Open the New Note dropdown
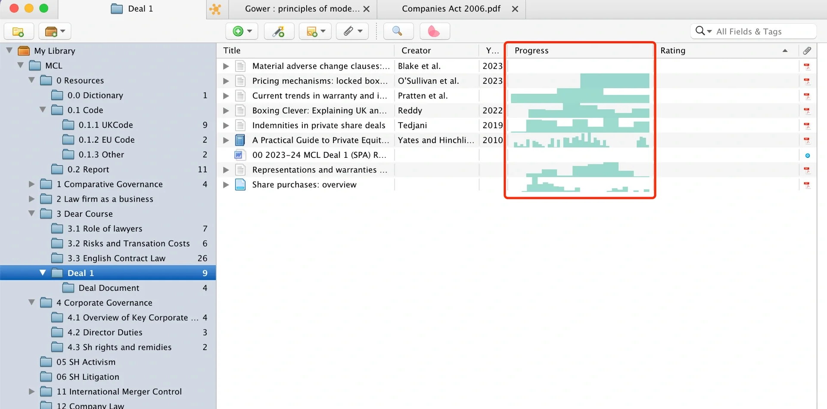827x409 pixels. (x=315, y=31)
